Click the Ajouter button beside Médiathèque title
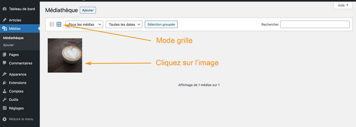The width and height of the screenshot is (356, 127). coord(88,10)
